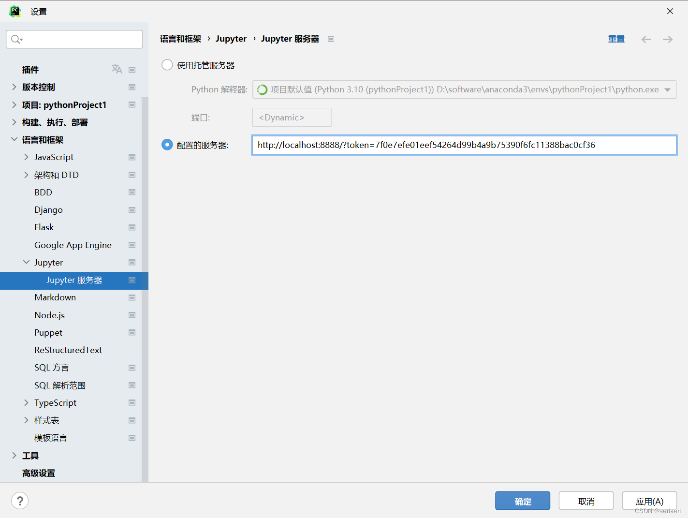Click project-level icon in Puppet row
688x518 pixels.
132,332
